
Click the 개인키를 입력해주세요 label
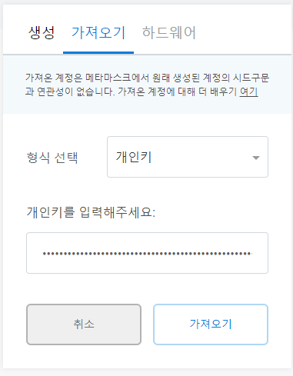pos(91,212)
